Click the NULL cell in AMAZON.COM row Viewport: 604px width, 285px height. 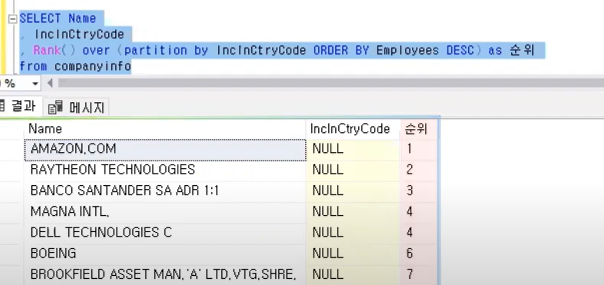pyautogui.click(x=353, y=149)
